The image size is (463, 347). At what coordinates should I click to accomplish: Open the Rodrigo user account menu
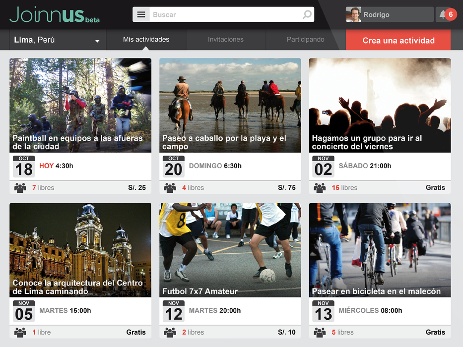coord(390,14)
